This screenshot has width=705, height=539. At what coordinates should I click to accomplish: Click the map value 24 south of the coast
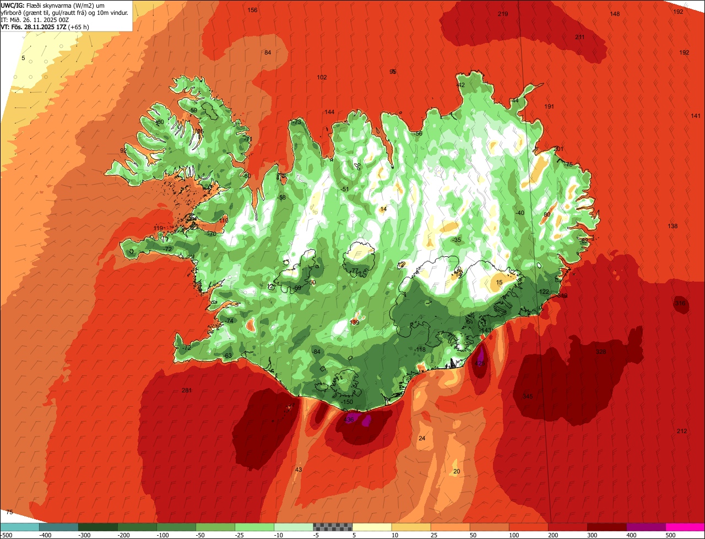422,439
